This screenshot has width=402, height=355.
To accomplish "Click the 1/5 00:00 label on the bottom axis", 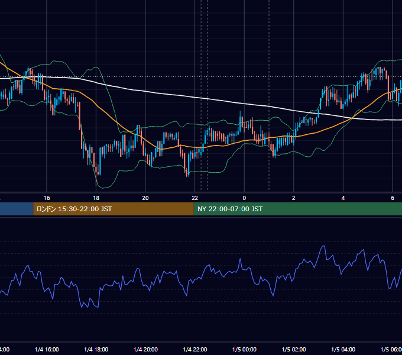I will (244, 350).
